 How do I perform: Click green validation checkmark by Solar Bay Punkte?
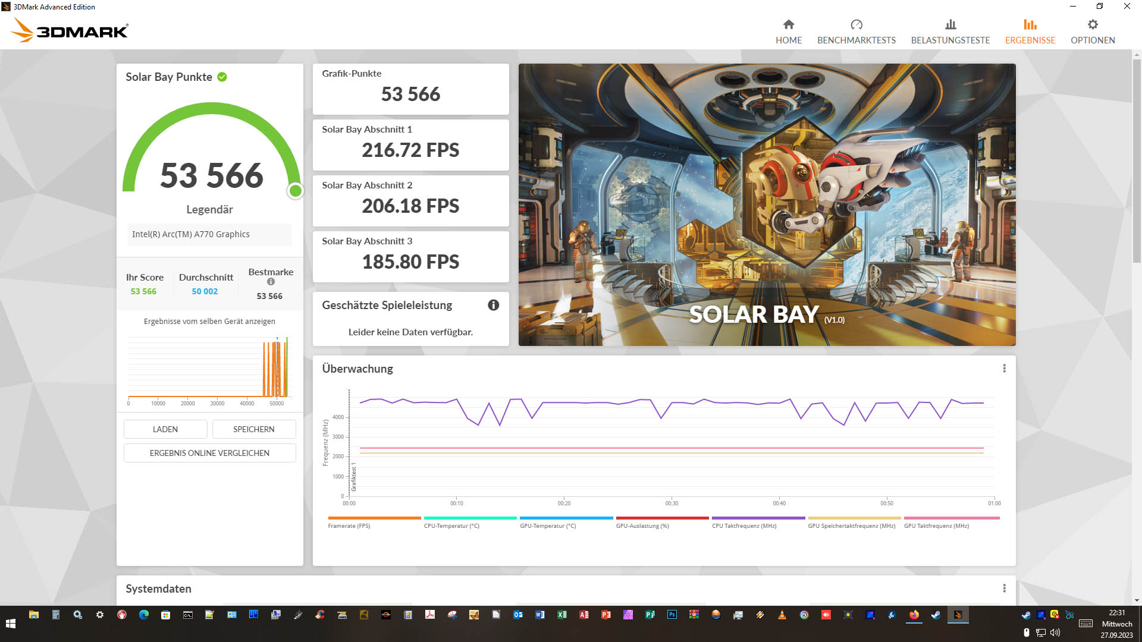(222, 77)
